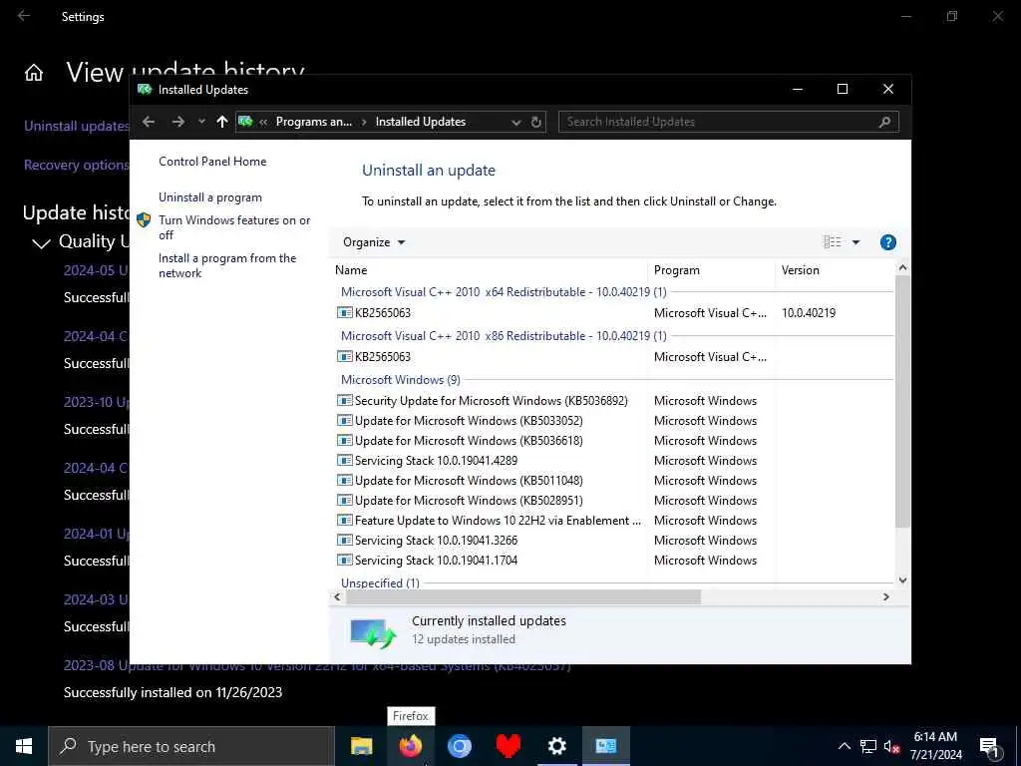The image size is (1021, 766).
Task: Click the network icon in system tray
Action: pyautogui.click(x=868, y=746)
